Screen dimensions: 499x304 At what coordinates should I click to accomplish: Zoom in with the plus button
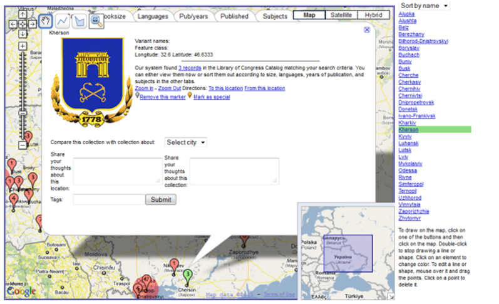tap(23, 46)
